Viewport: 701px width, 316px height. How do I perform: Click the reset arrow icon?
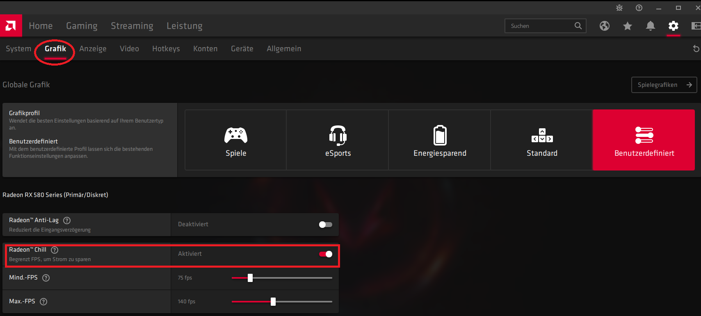coord(696,49)
